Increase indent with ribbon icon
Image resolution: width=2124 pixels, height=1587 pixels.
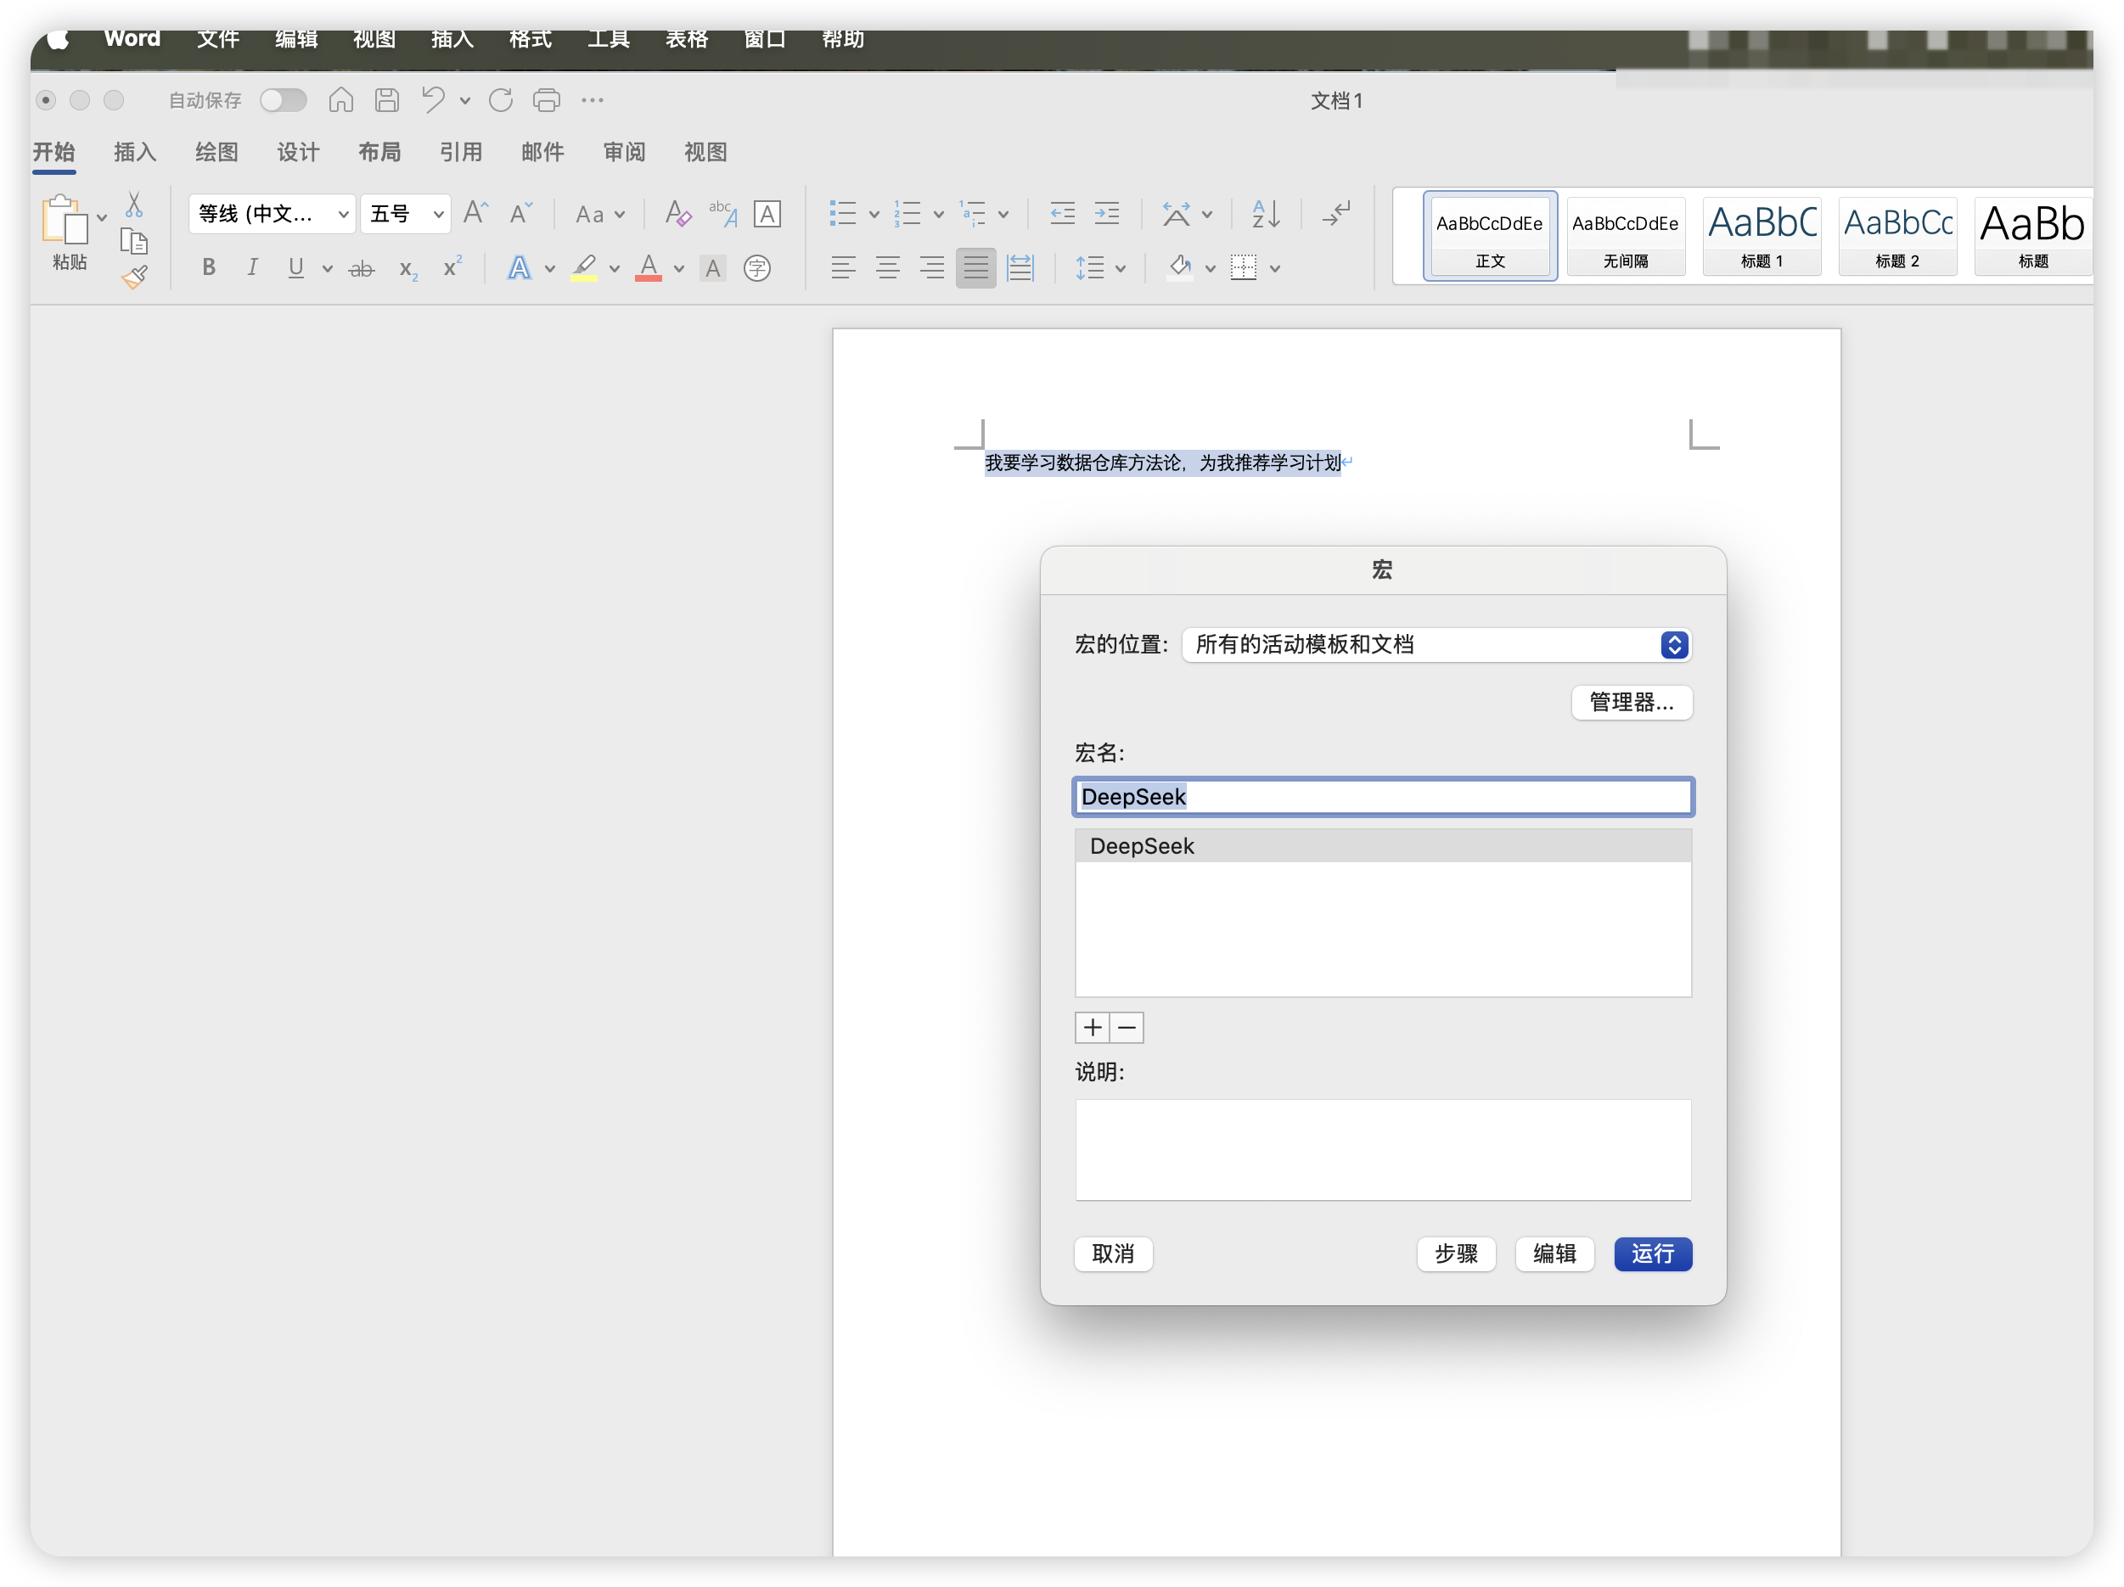(x=1107, y=213)
